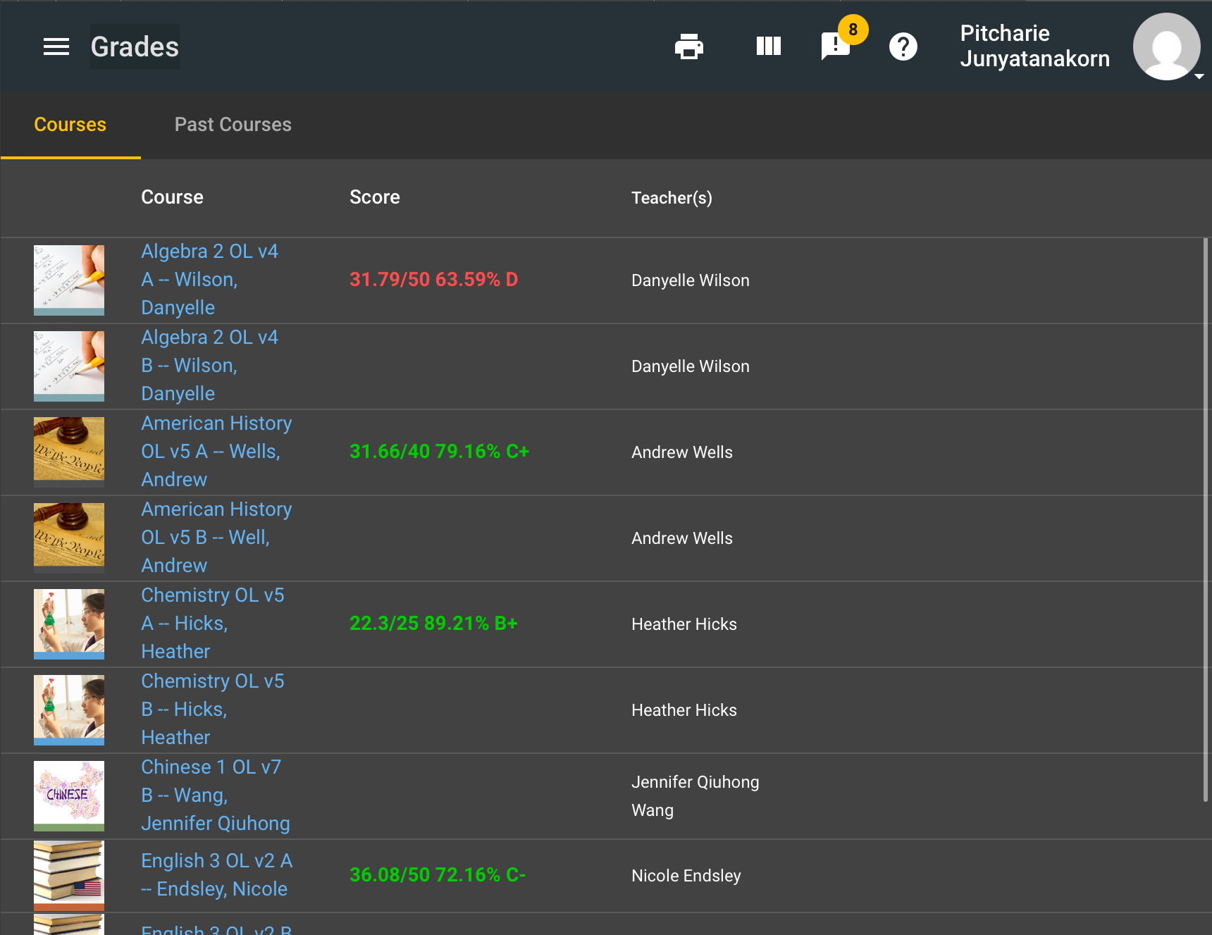Click the print grades icon
The height and width of the screenshot is (935, 1212).
point(689,47)
